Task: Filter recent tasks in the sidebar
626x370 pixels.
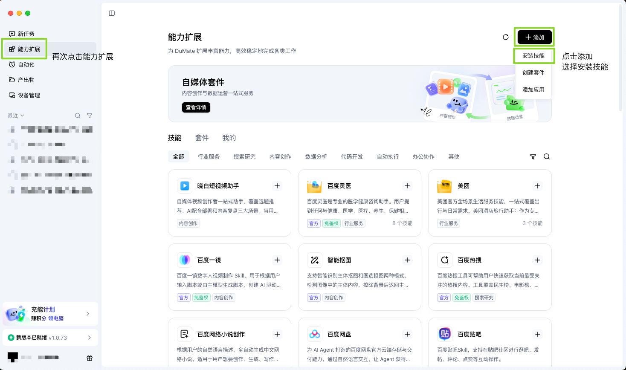Action: 90,116
